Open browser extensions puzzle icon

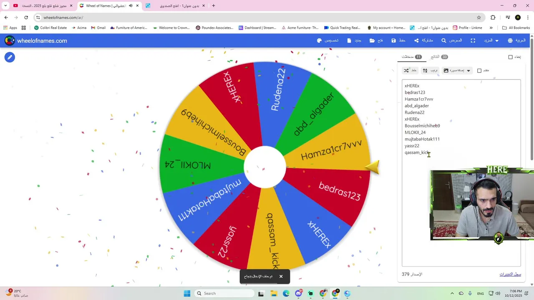coord(493,17)
